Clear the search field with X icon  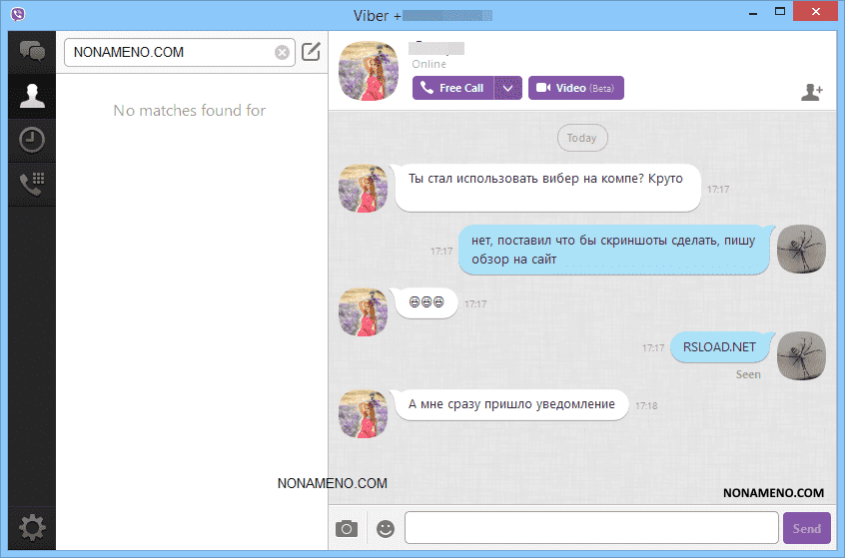282,53
